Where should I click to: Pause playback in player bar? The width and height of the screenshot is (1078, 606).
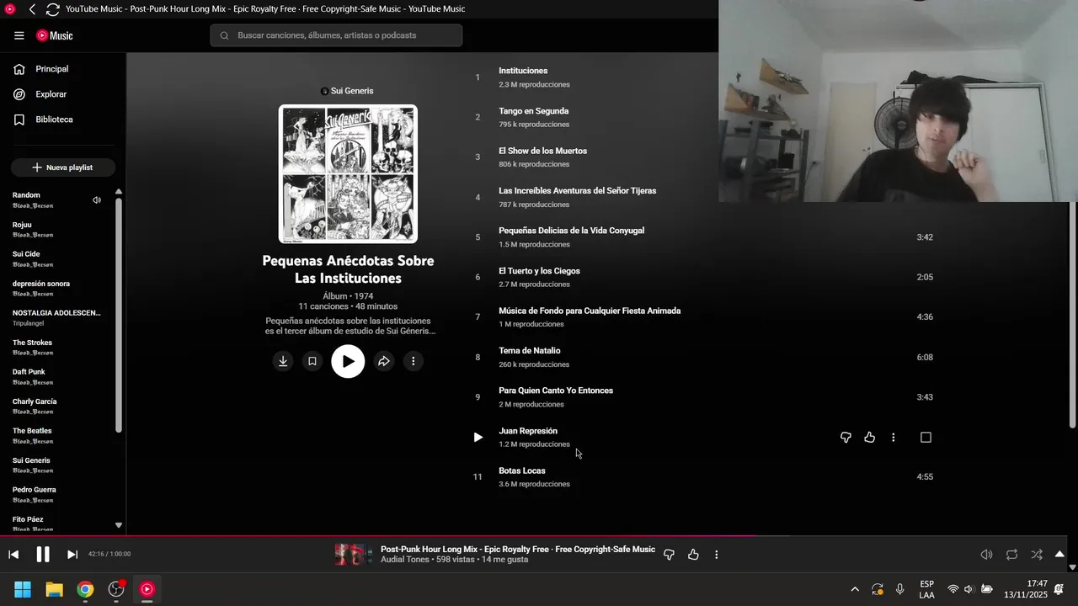tap(43, 554)
